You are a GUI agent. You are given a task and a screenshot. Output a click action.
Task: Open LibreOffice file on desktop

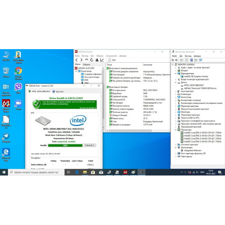(x=6, y=122)
